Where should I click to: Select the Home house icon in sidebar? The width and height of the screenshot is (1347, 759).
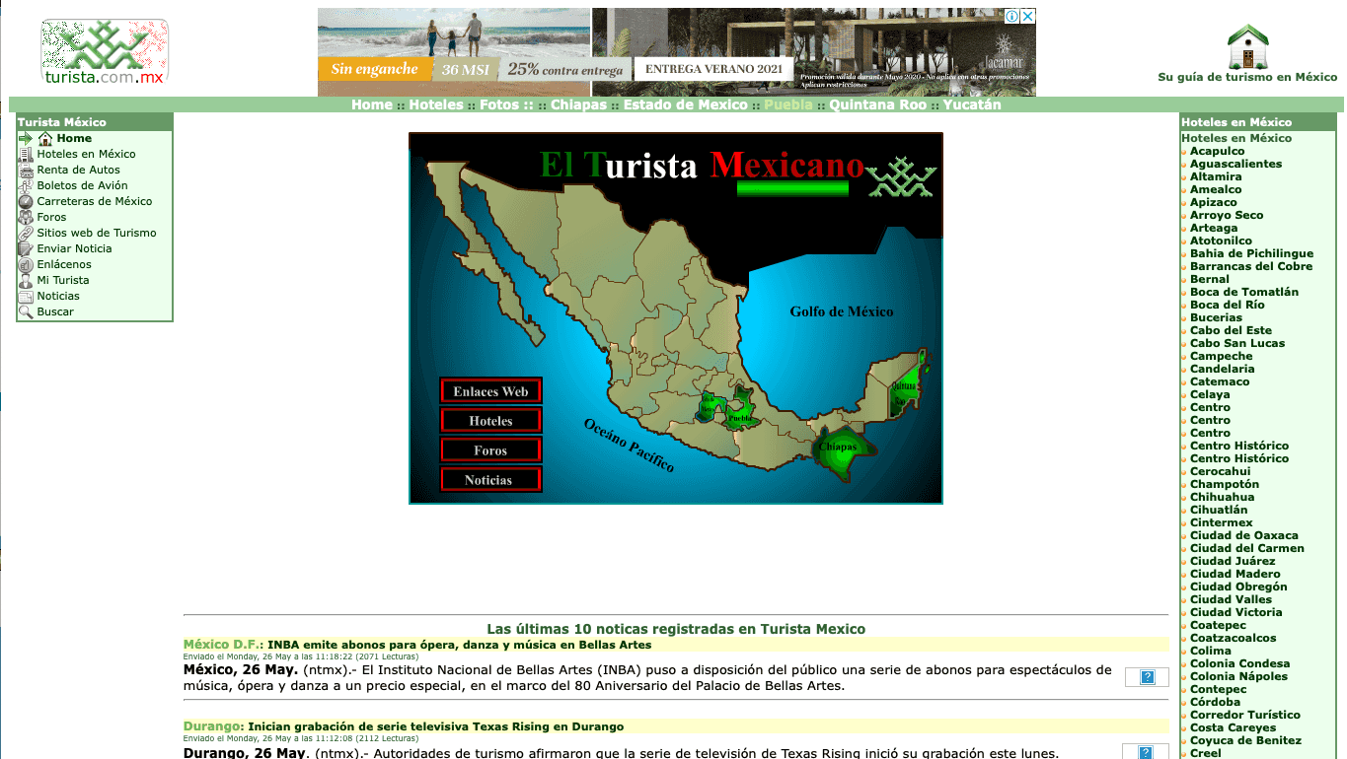click(x=45, y=138)
